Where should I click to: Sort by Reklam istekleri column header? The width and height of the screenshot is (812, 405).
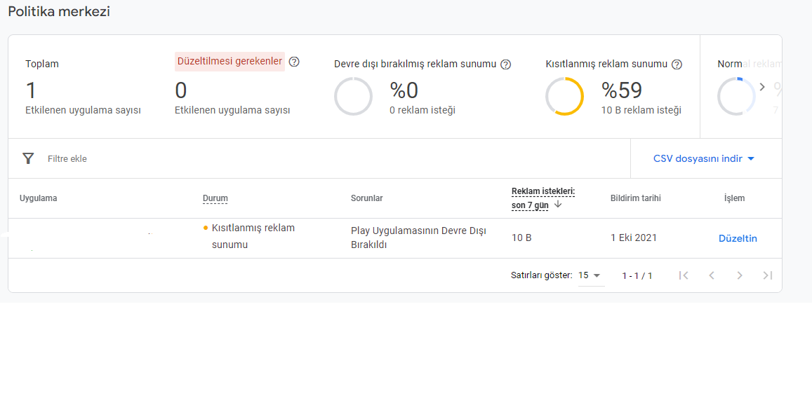coord(543,198)
